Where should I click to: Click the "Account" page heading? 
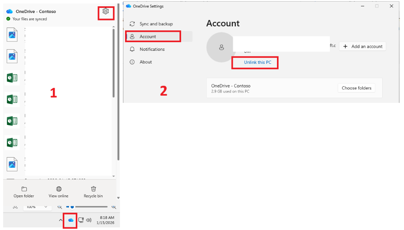point(223,23)
